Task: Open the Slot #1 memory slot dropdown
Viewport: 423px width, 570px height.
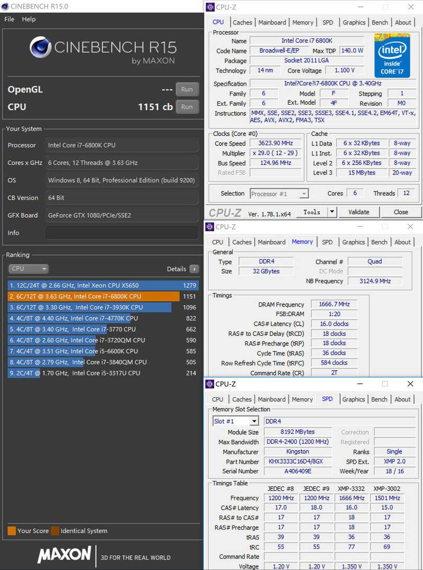Action: pos(254,421)
